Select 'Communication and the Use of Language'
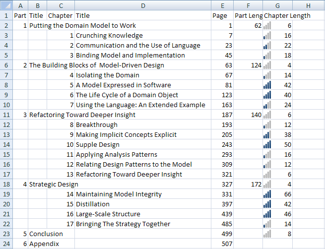Screen dimensions: 325x249 click(x=143, y=45)
